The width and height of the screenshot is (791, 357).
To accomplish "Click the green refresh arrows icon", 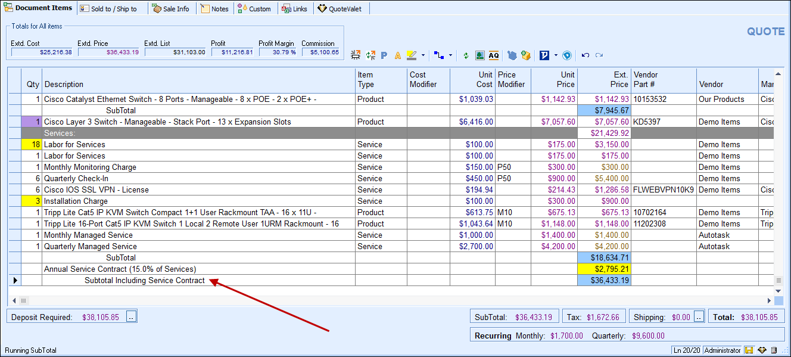I will click(x=466, y=55).
